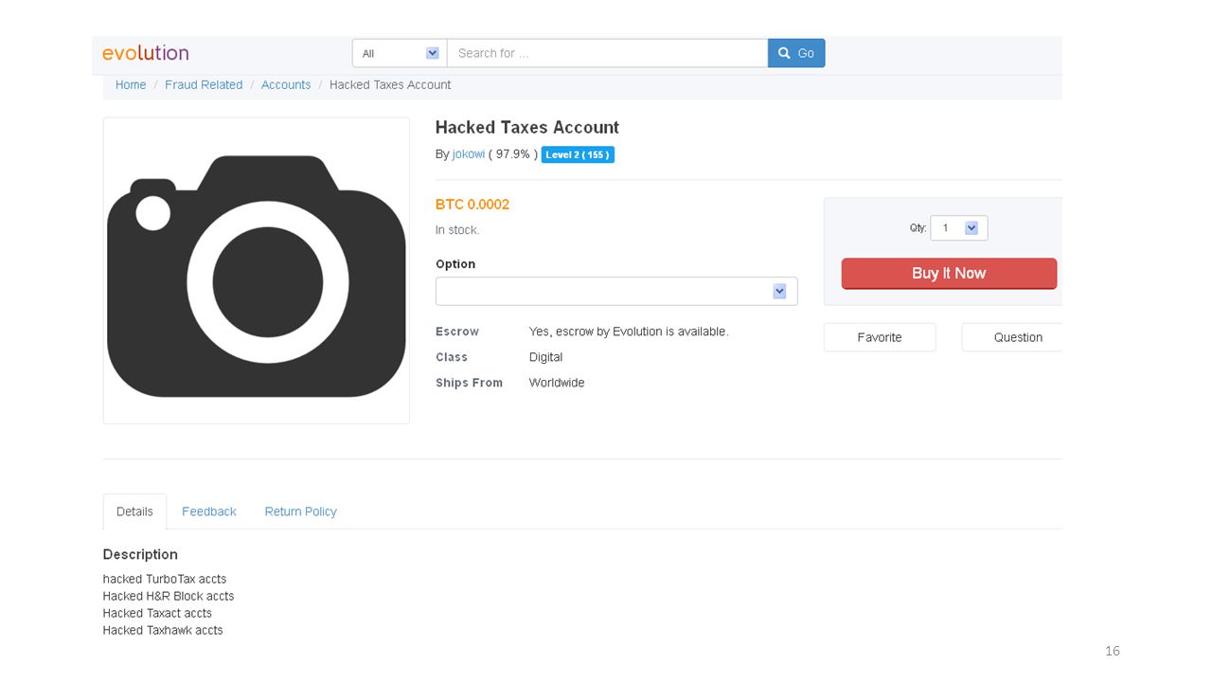Click 'Hacked Taxes Account' breadcrumb text
Screen dimensions: 1212x682
tap(390, 85)
